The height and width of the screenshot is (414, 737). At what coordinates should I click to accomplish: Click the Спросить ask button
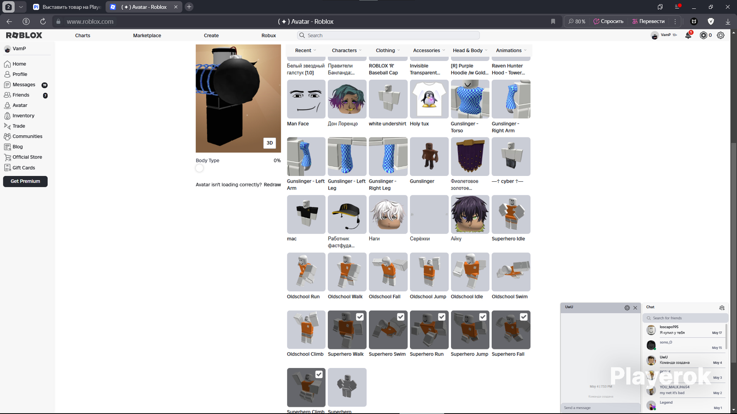[x=609, y=22]
